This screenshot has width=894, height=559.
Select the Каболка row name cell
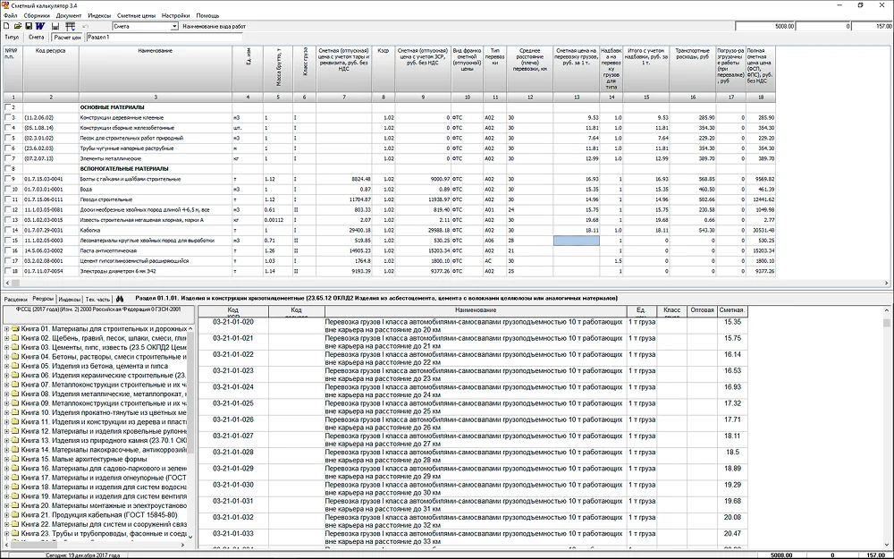(155, 231)
